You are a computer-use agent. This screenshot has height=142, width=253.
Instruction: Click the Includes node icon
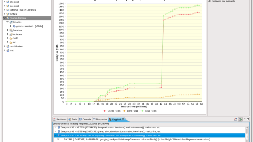pyautogui.click(x=11, y=34)
